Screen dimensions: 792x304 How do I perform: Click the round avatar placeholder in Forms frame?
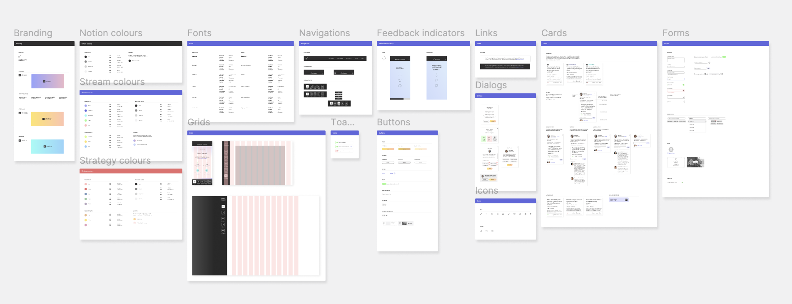pos(671,150)
